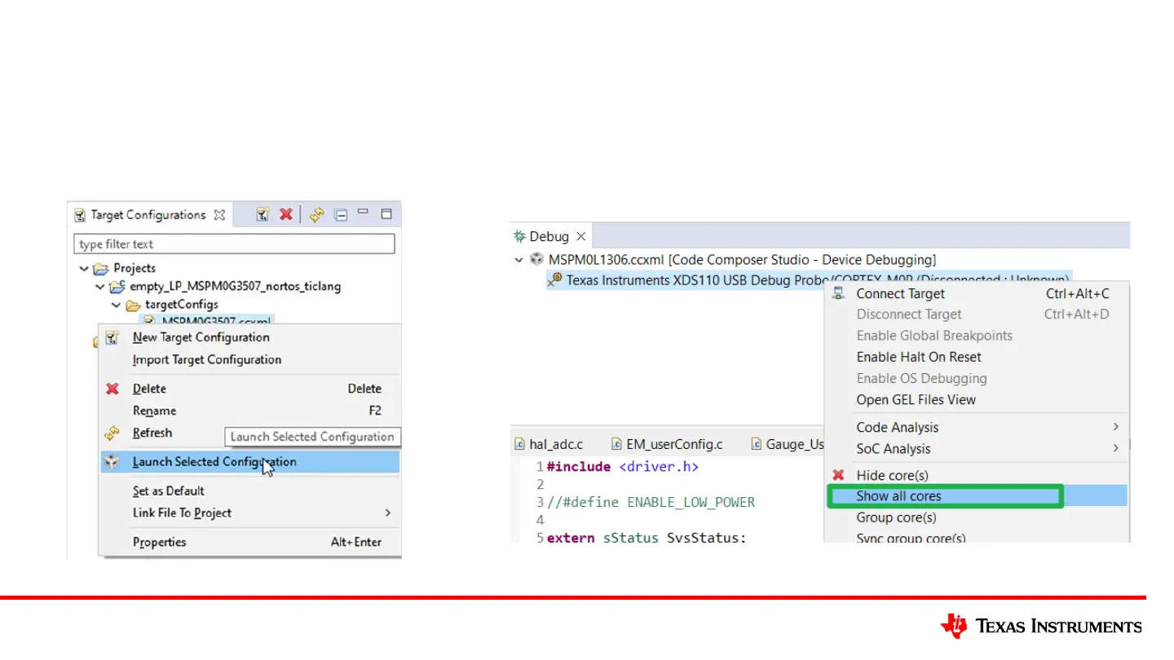Click the Debug bug icon on tab

coord(519,236)
